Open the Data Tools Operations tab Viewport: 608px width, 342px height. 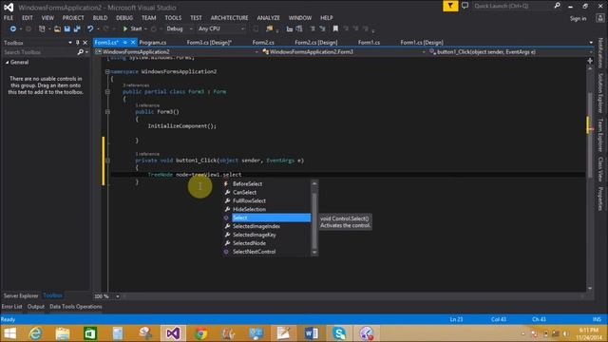tap(76, 307)
